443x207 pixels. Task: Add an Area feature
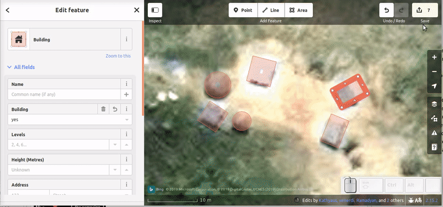pos(298,10)
